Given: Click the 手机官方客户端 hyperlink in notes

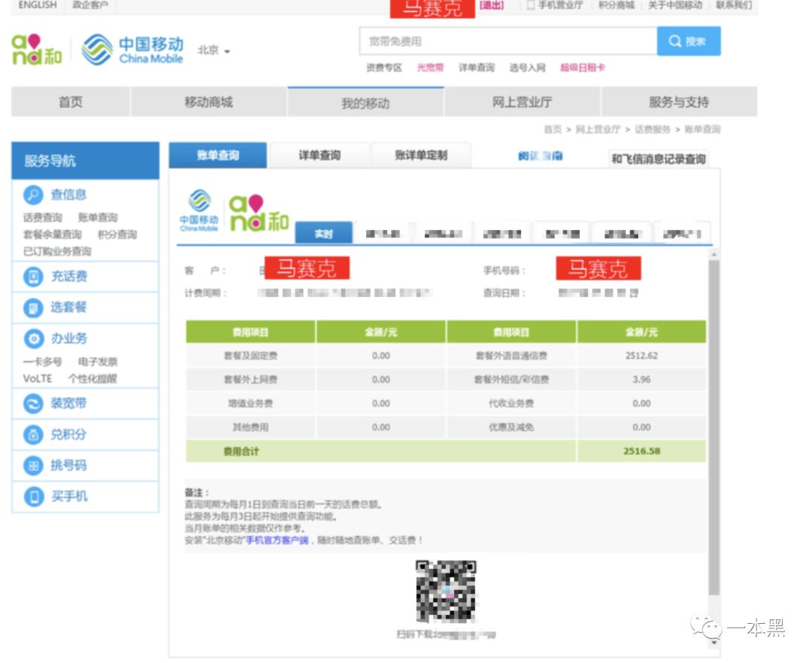Looking at the screenshot, I should click(277, 540).
